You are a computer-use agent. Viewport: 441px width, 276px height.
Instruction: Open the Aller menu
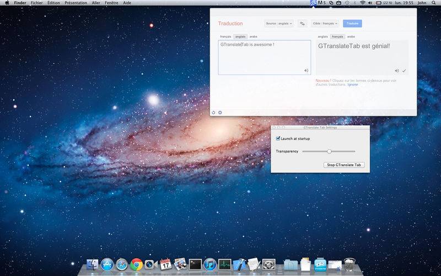[x=96, y=3]
